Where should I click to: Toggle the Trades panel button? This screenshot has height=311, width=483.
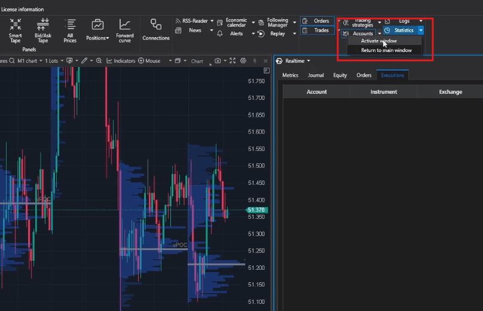317,31
